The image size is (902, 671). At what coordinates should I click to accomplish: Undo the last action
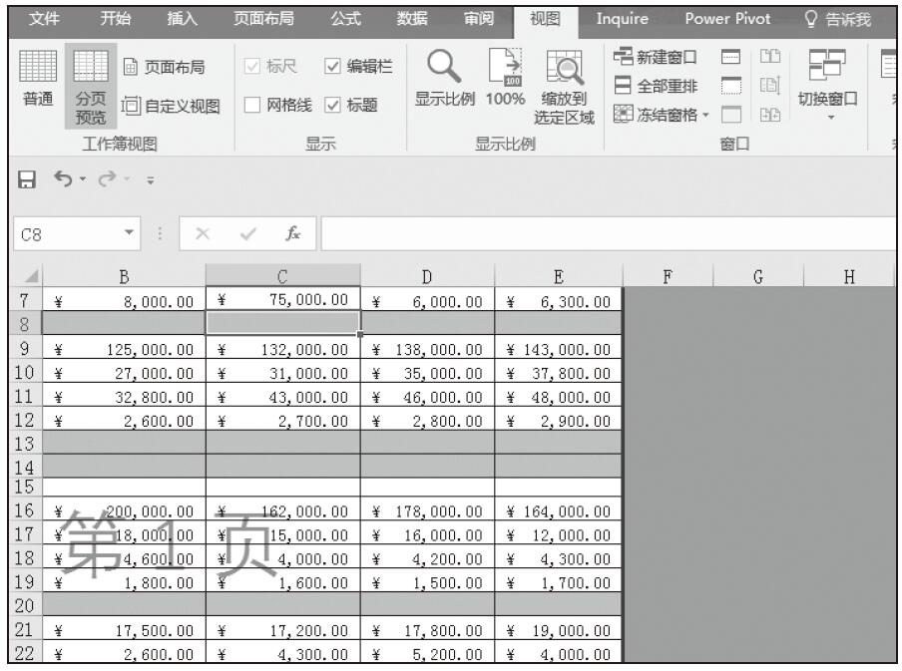[x=63, y=178]
